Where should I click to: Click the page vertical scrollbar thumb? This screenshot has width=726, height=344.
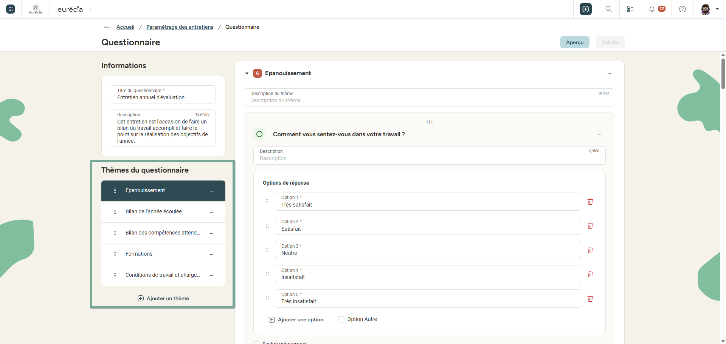click(x=723, y=74)
